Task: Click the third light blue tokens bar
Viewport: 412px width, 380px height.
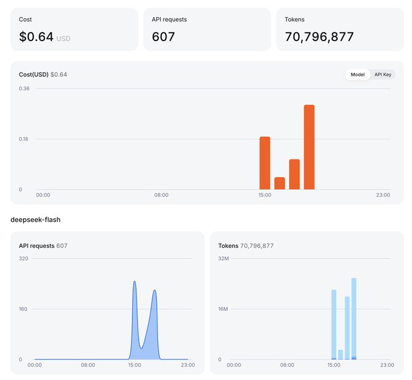Action: [x=347, y=328]
